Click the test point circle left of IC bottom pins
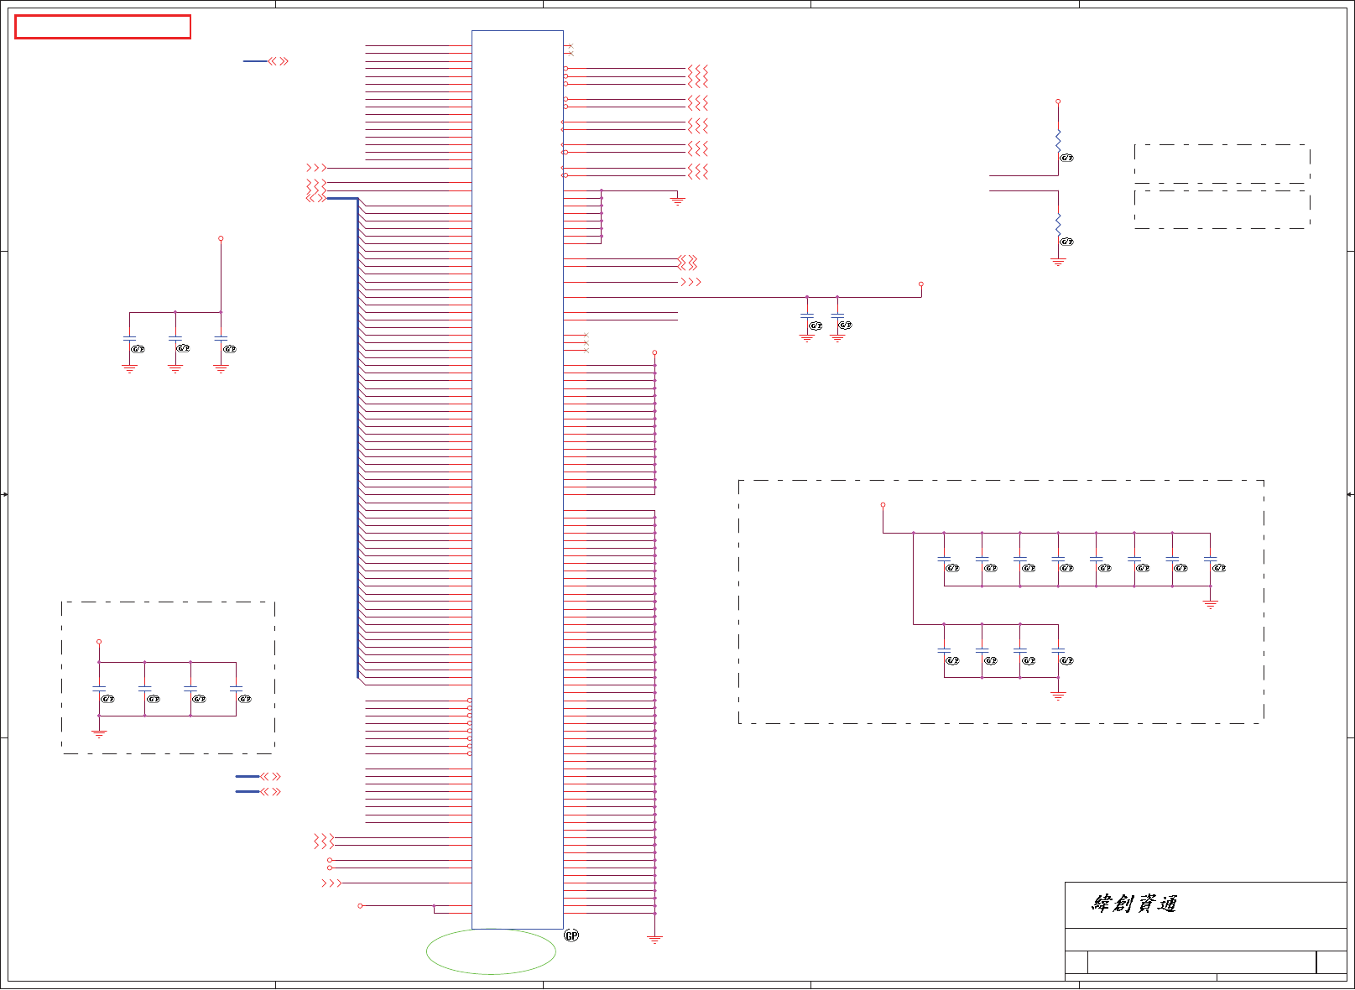Image resolution: width=1355 pixels, height=990 pixels. 360,905
